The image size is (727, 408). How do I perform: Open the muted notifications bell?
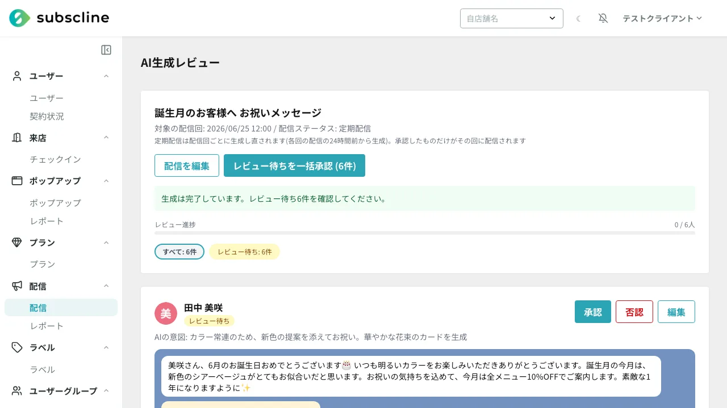pyautogui.click(x=603, y=18)
